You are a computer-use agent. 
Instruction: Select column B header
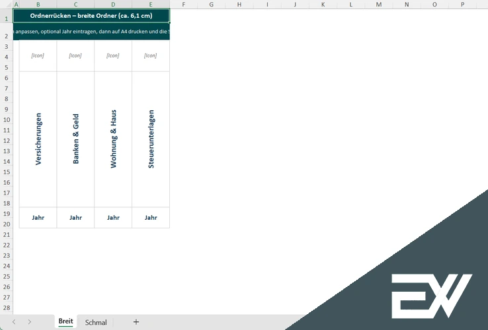coord(38,5)
